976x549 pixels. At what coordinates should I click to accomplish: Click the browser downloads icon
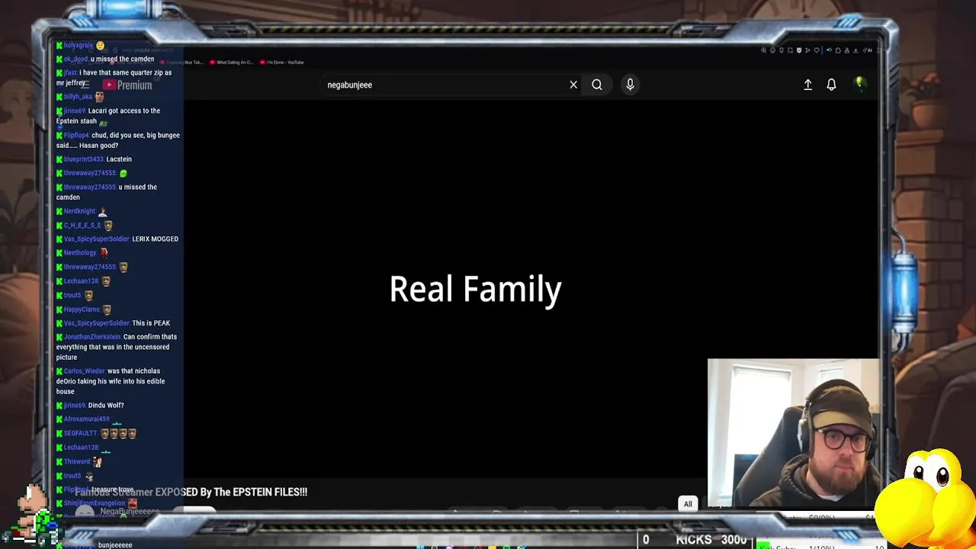coord(856,50)
